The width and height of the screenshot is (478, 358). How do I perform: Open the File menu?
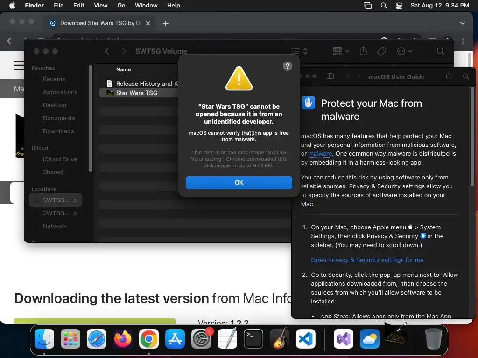point(58,5)
